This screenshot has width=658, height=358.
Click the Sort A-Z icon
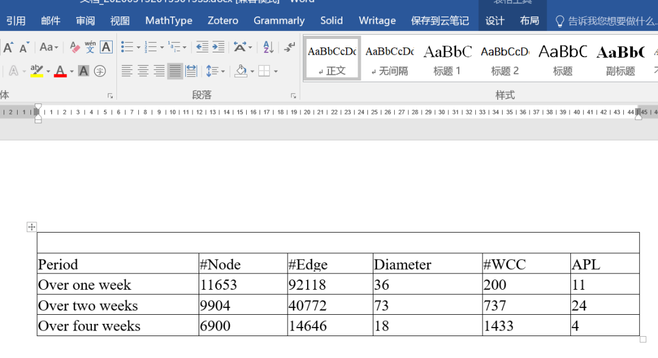[x=268, y=47]
